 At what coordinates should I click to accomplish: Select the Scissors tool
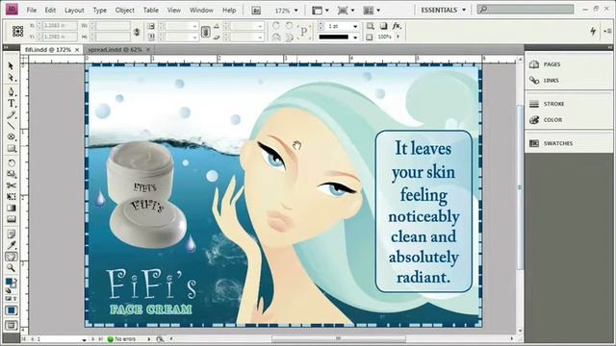click(x=11, y=185)
